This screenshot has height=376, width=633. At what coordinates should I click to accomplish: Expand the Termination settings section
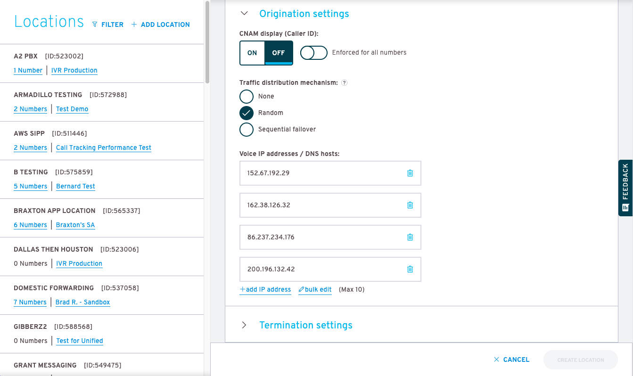[x=244, y=325]
